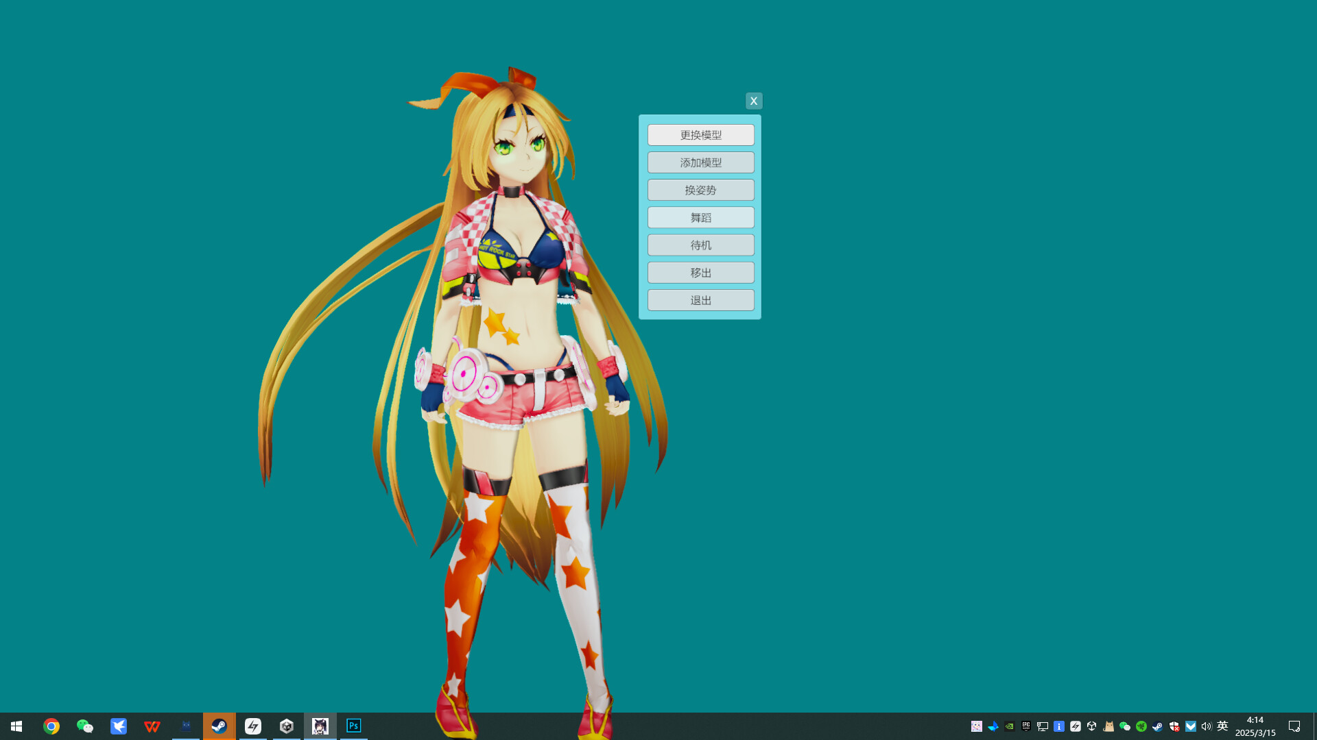Click the NVIDIA tray icon

point(1009,726)
